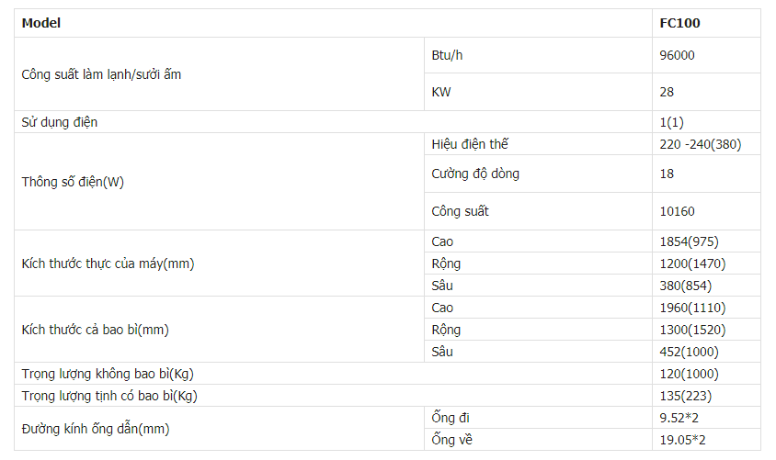Click the Ống về pipe cell
Screen dimensions: 776x460
[x=451, y=440]
